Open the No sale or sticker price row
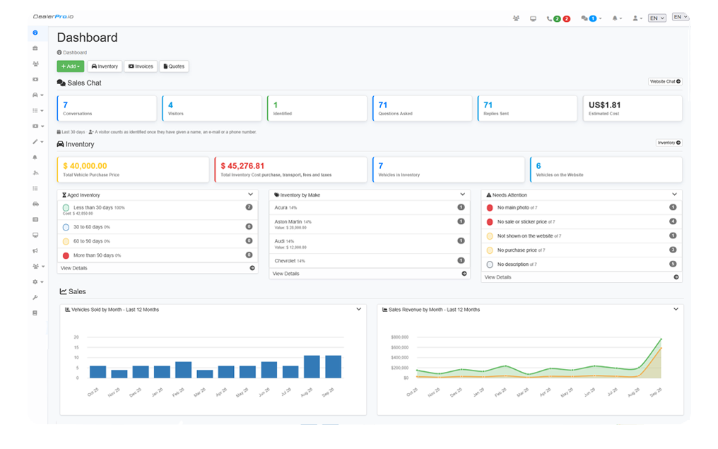 [582, 222]
